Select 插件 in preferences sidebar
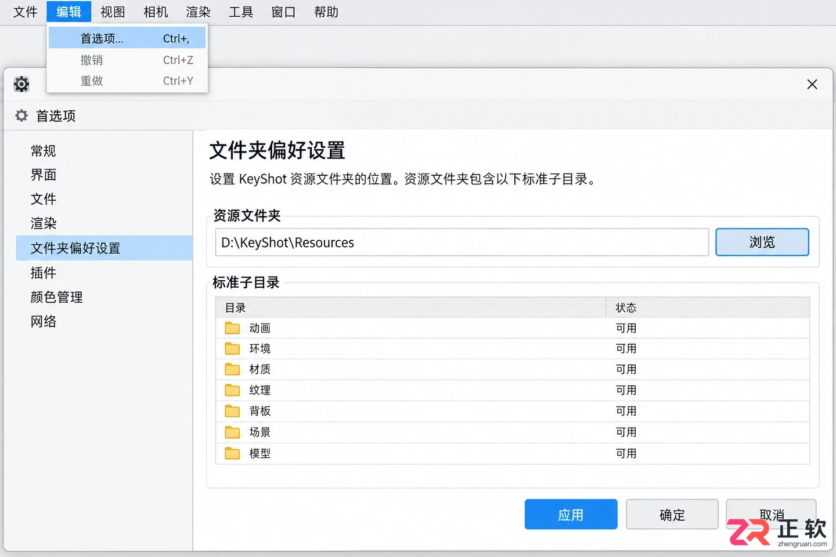 (x=44, y=273)
